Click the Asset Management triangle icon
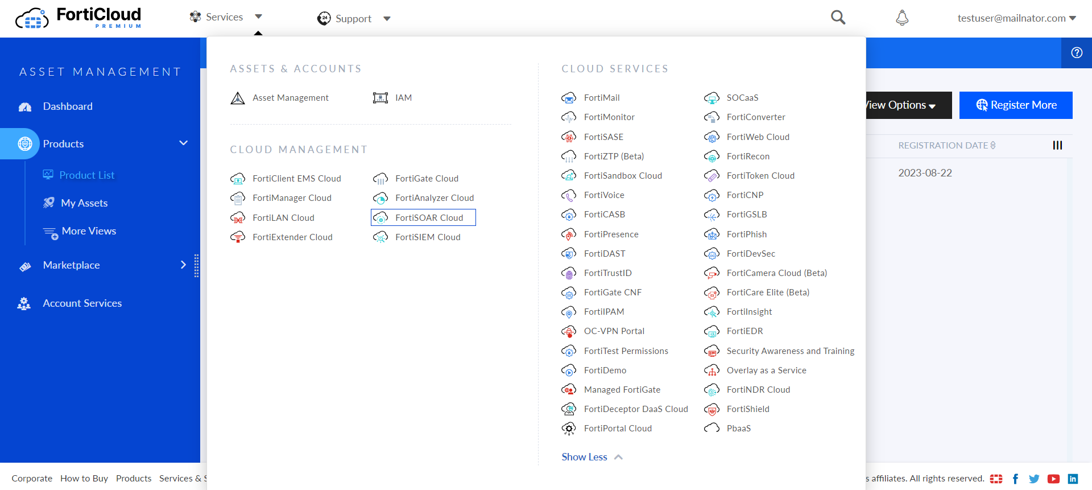1092x490 pixels. point(238,98)
